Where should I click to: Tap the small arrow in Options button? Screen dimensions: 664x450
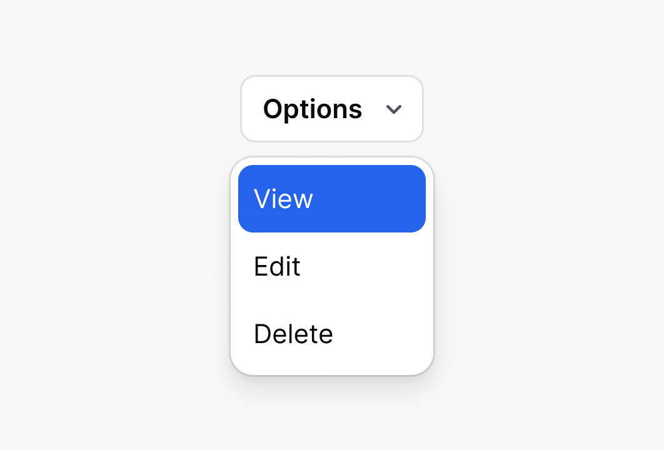393,109
